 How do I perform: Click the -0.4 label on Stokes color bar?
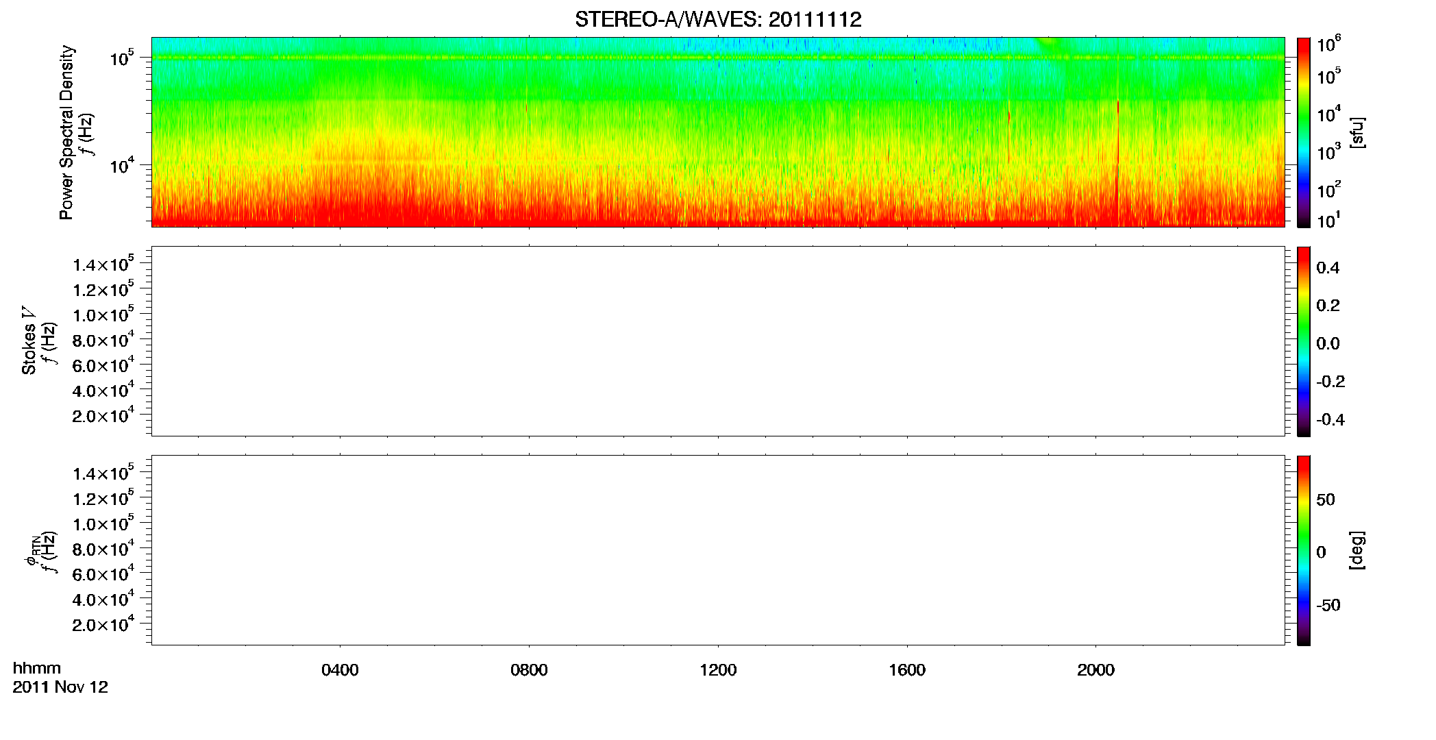tap(1330, 420)
